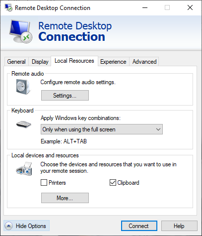This screenshot has width=202, height=236.
Task: Click the remote audio speaker icon
Action: (23, 87)
